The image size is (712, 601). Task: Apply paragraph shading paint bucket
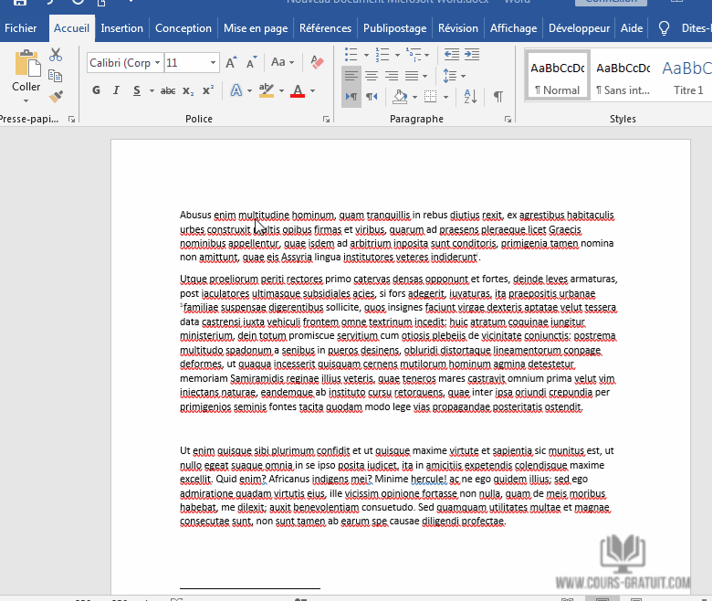click(400, 96)
